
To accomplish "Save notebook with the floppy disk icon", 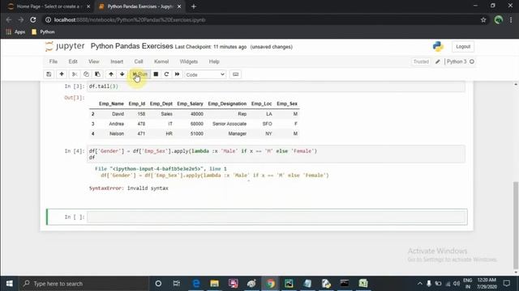I will pyautogui.click(x=49, y=74).
